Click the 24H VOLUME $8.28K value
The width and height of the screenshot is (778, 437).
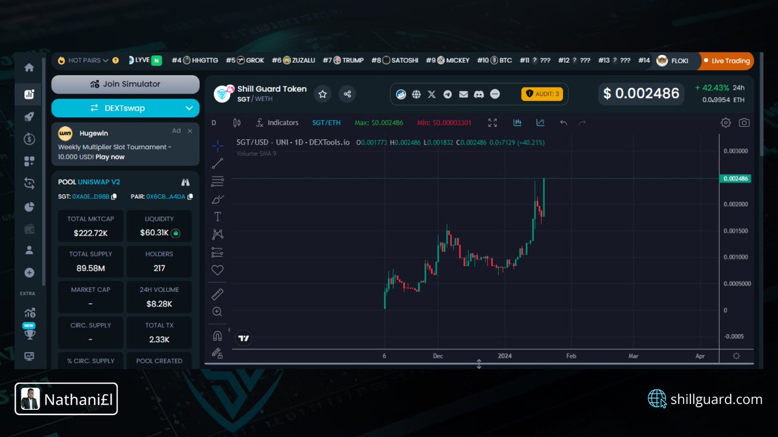coord(159,304)
